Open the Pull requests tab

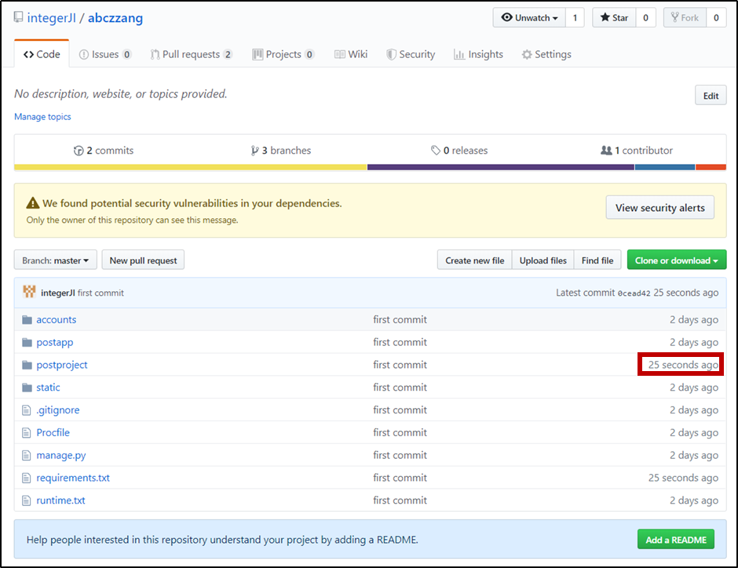tap(191, 55)
